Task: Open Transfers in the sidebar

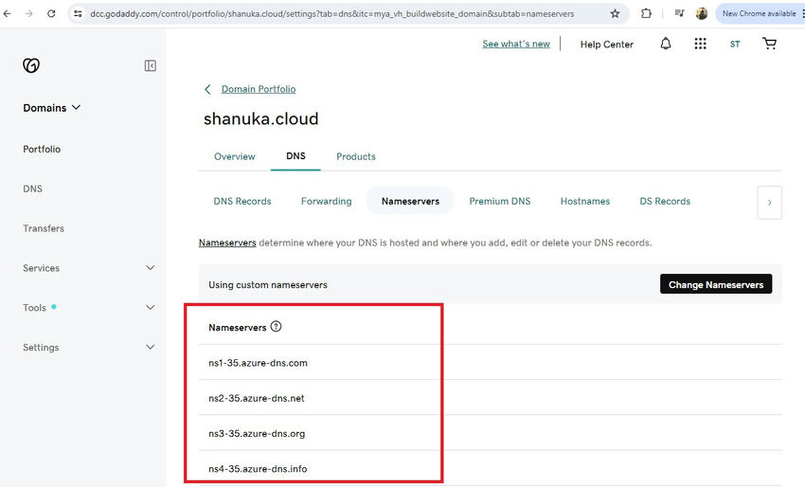Action: [44, 228]
